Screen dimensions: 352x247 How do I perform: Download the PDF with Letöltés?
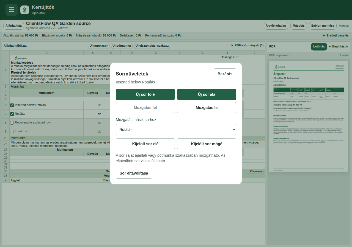[x=319, y=47]
